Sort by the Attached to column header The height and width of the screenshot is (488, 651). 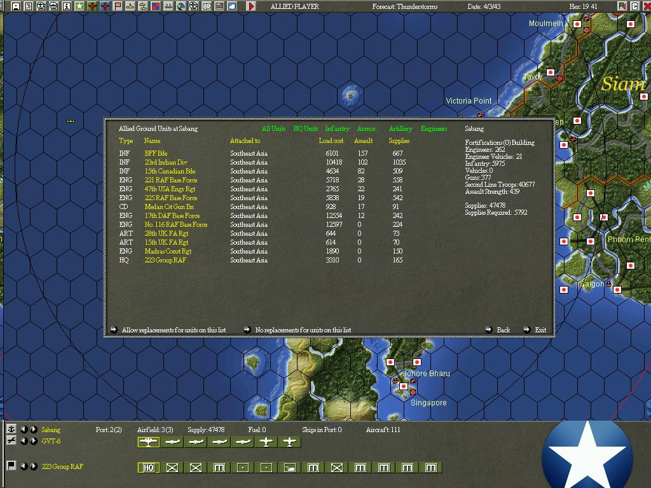(x=245, y=140)
